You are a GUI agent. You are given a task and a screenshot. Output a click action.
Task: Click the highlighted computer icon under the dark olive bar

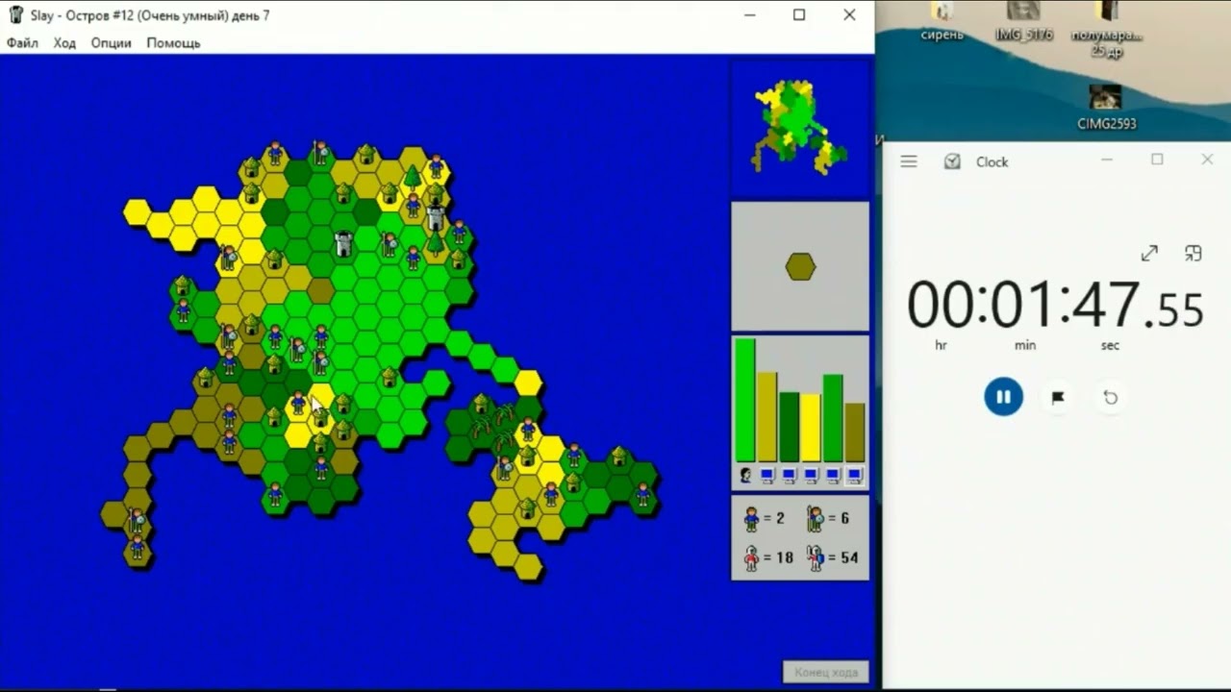pyautogui.click(x=855, y=475)
